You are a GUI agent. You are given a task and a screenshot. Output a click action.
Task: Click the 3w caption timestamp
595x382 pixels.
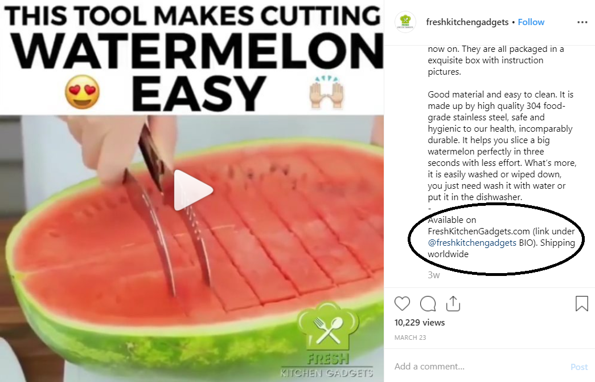pyautogui.click(x=434, y=275)
